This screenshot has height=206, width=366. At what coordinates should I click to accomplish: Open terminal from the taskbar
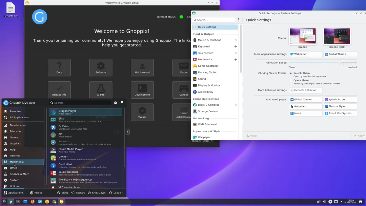point(18,202)
